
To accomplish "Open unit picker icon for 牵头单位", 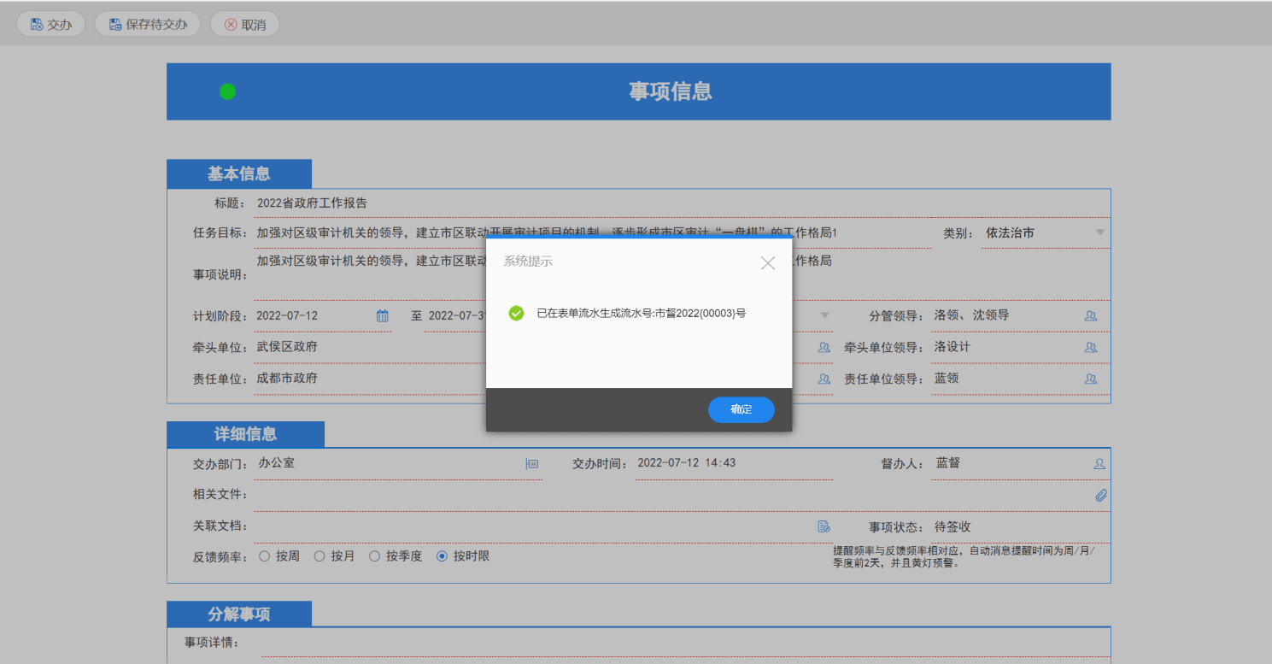I will 824,348.
